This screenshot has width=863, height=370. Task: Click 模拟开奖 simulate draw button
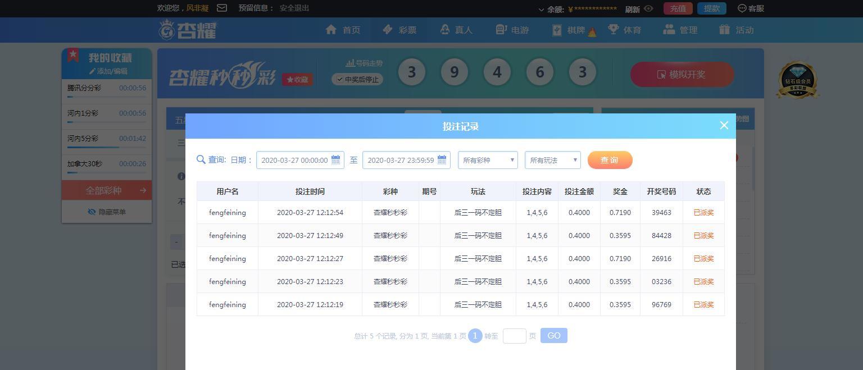point(682,74)
